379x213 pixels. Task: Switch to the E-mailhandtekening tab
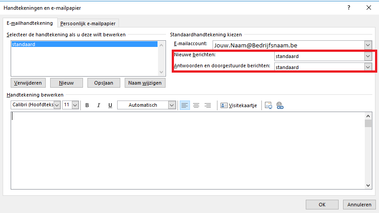point(30,23)
